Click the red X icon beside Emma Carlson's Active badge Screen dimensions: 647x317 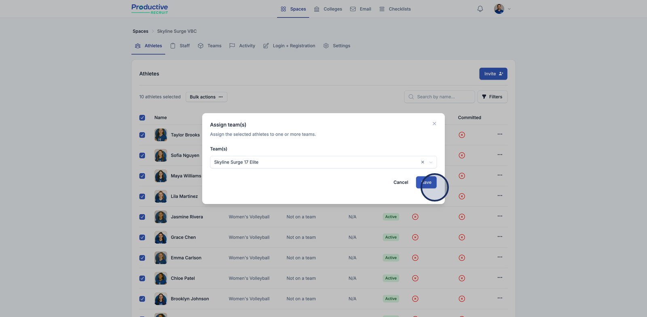[415, 258]
